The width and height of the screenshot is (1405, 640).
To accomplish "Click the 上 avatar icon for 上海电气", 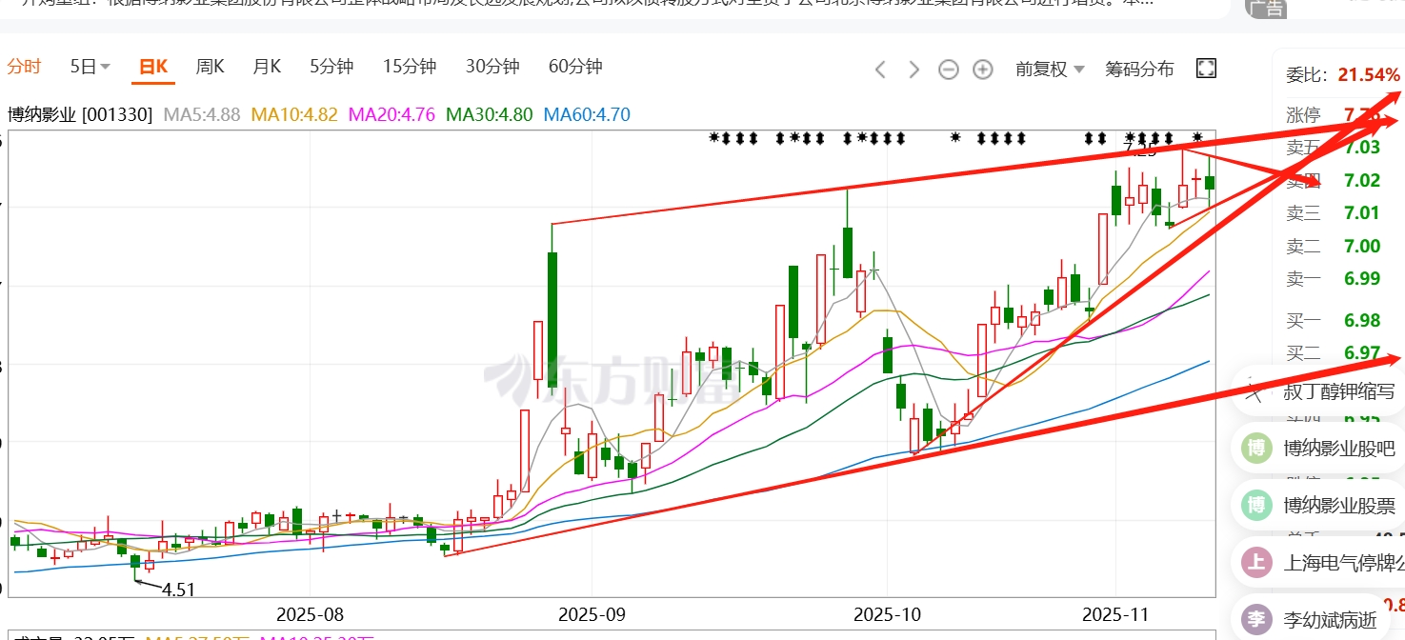I will click(x=1256, y=562).
